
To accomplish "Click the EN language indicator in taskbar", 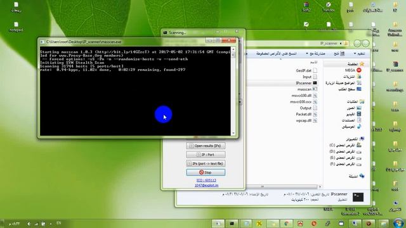I will click(59, 223).
